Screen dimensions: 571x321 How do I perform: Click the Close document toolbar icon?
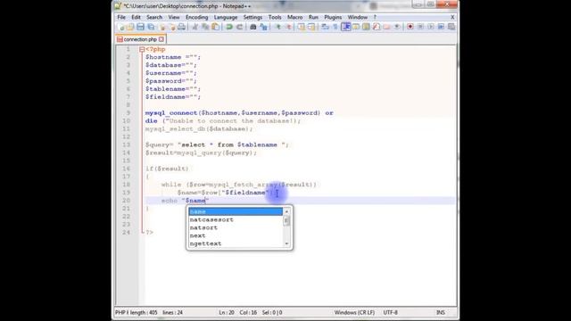[x=162, y=27]
